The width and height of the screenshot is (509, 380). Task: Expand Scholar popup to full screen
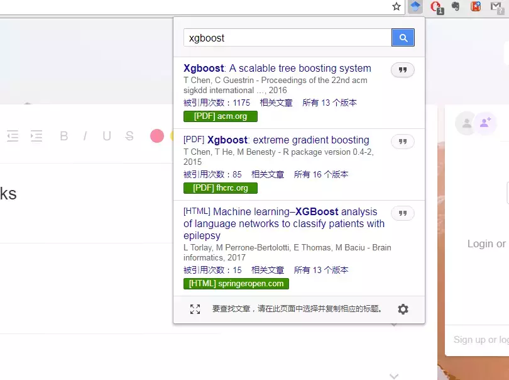click(x=195, y=309)
